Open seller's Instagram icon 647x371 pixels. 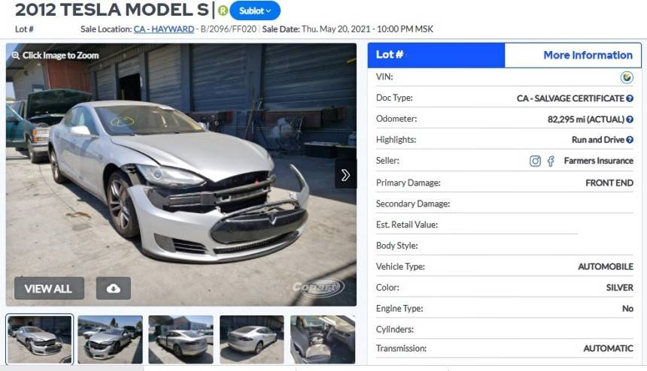pyautogui.click(x=535, y=161)
